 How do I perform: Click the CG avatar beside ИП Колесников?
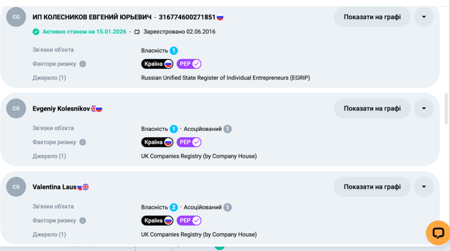point(16,17)
